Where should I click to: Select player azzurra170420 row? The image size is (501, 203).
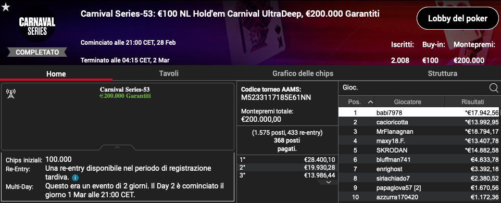420,197
